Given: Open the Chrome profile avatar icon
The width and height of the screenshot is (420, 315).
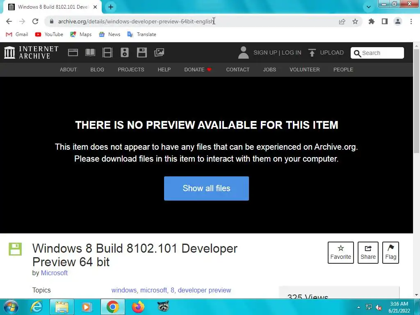Looking at the screenshot, I should click(398, 21).
